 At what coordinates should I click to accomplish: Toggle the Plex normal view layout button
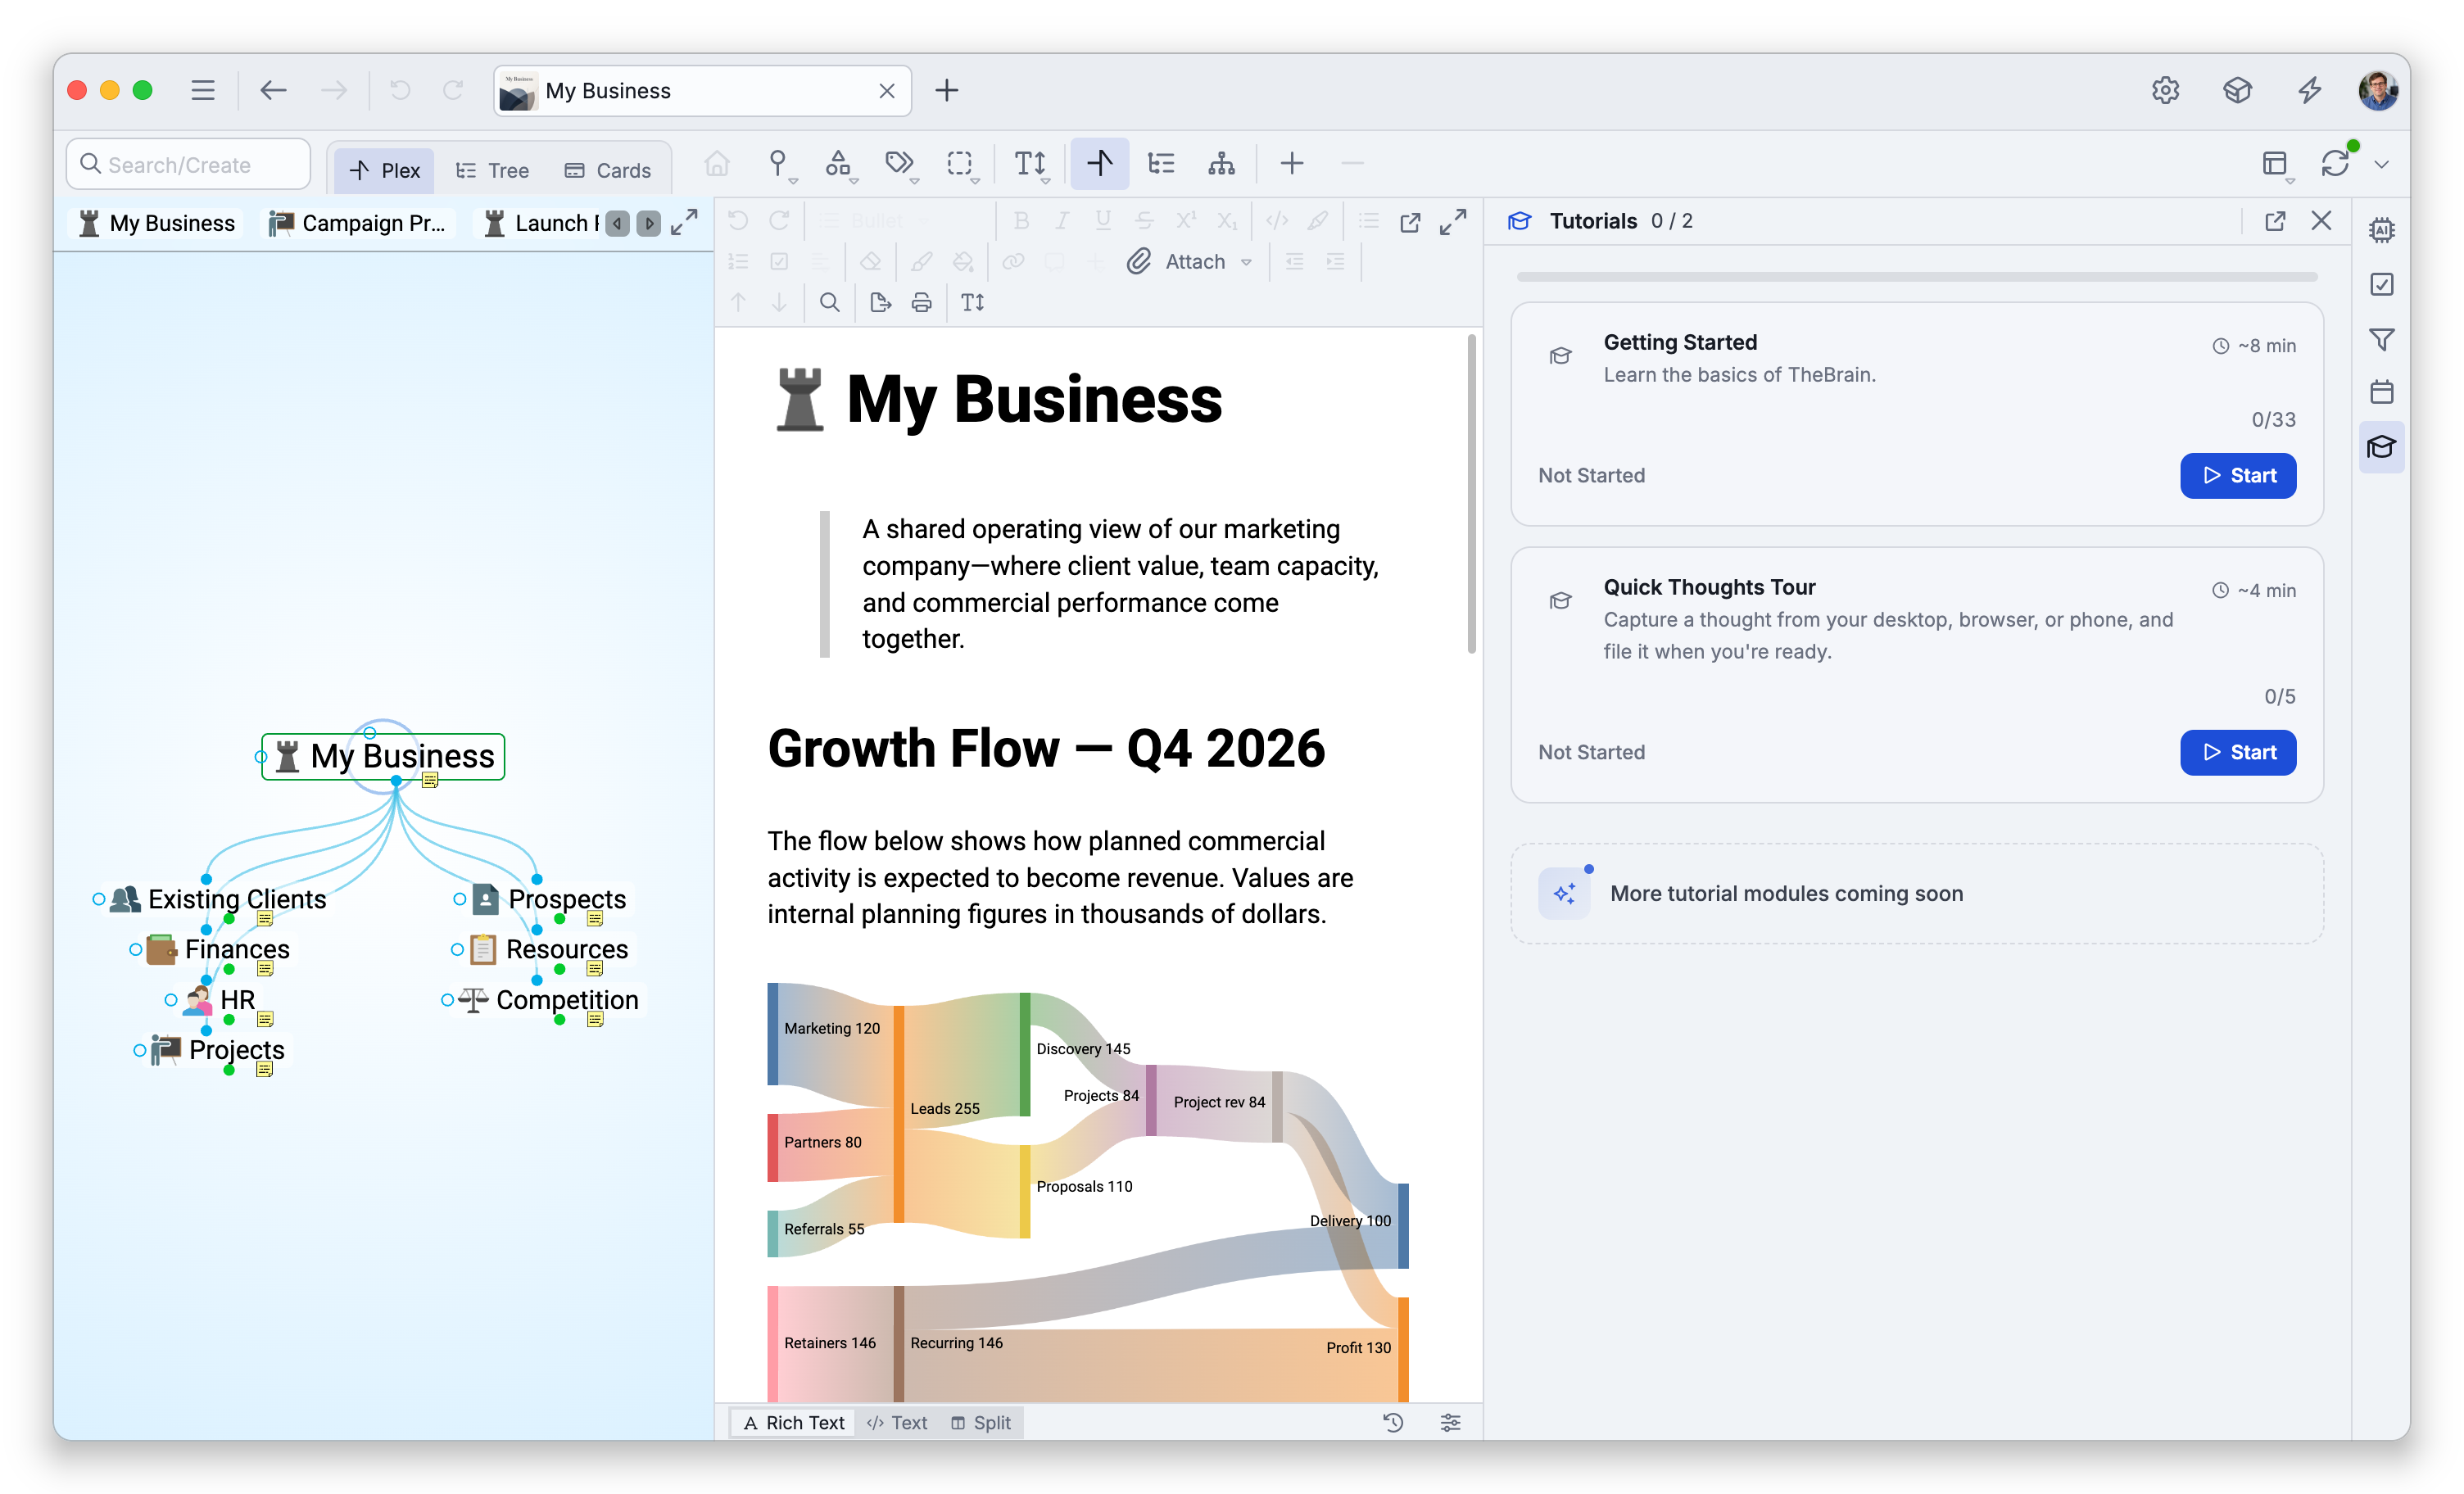(1099, 164)
